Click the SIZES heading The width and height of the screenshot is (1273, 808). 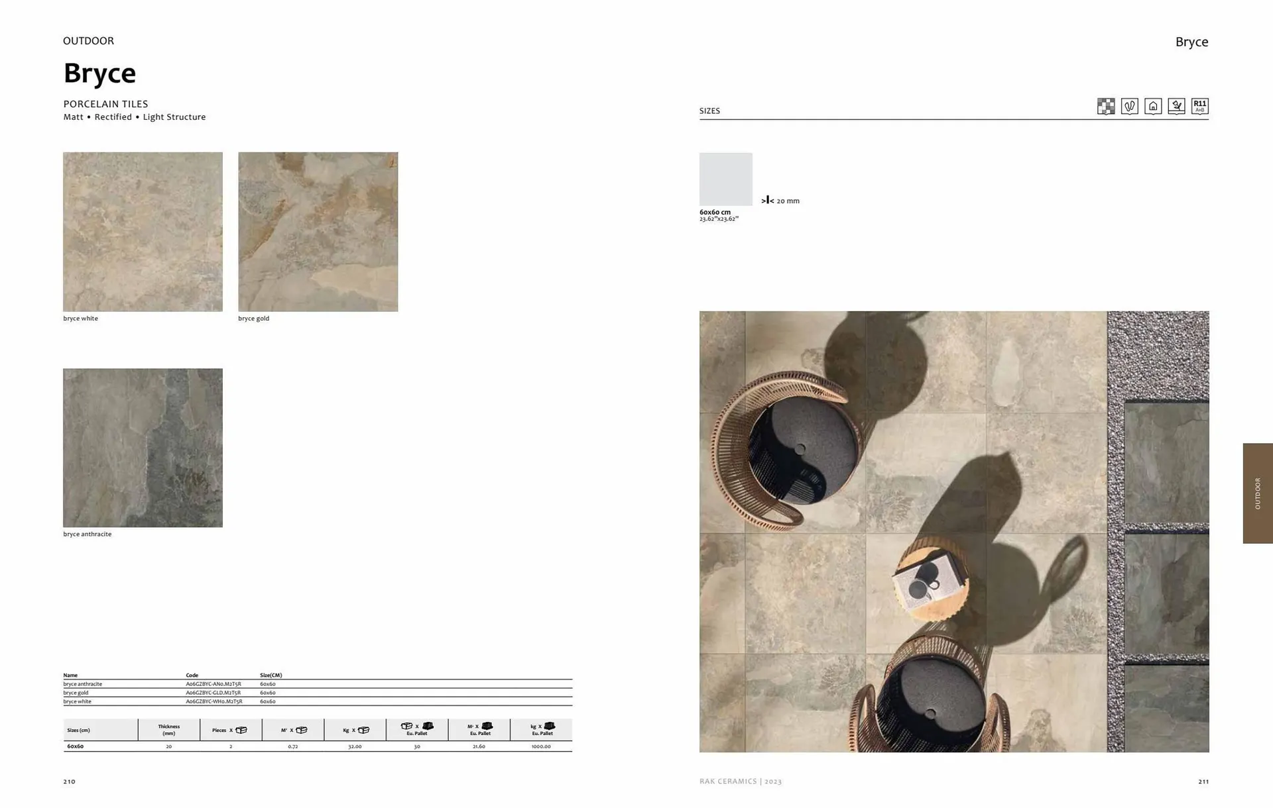pos(709,111)
